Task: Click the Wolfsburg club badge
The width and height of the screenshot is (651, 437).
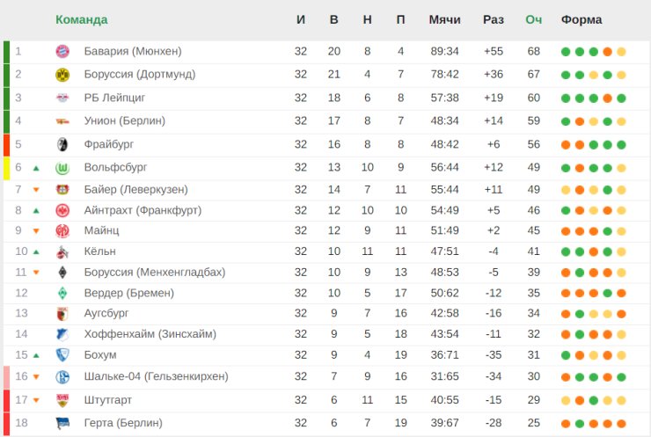Action: 62,168
